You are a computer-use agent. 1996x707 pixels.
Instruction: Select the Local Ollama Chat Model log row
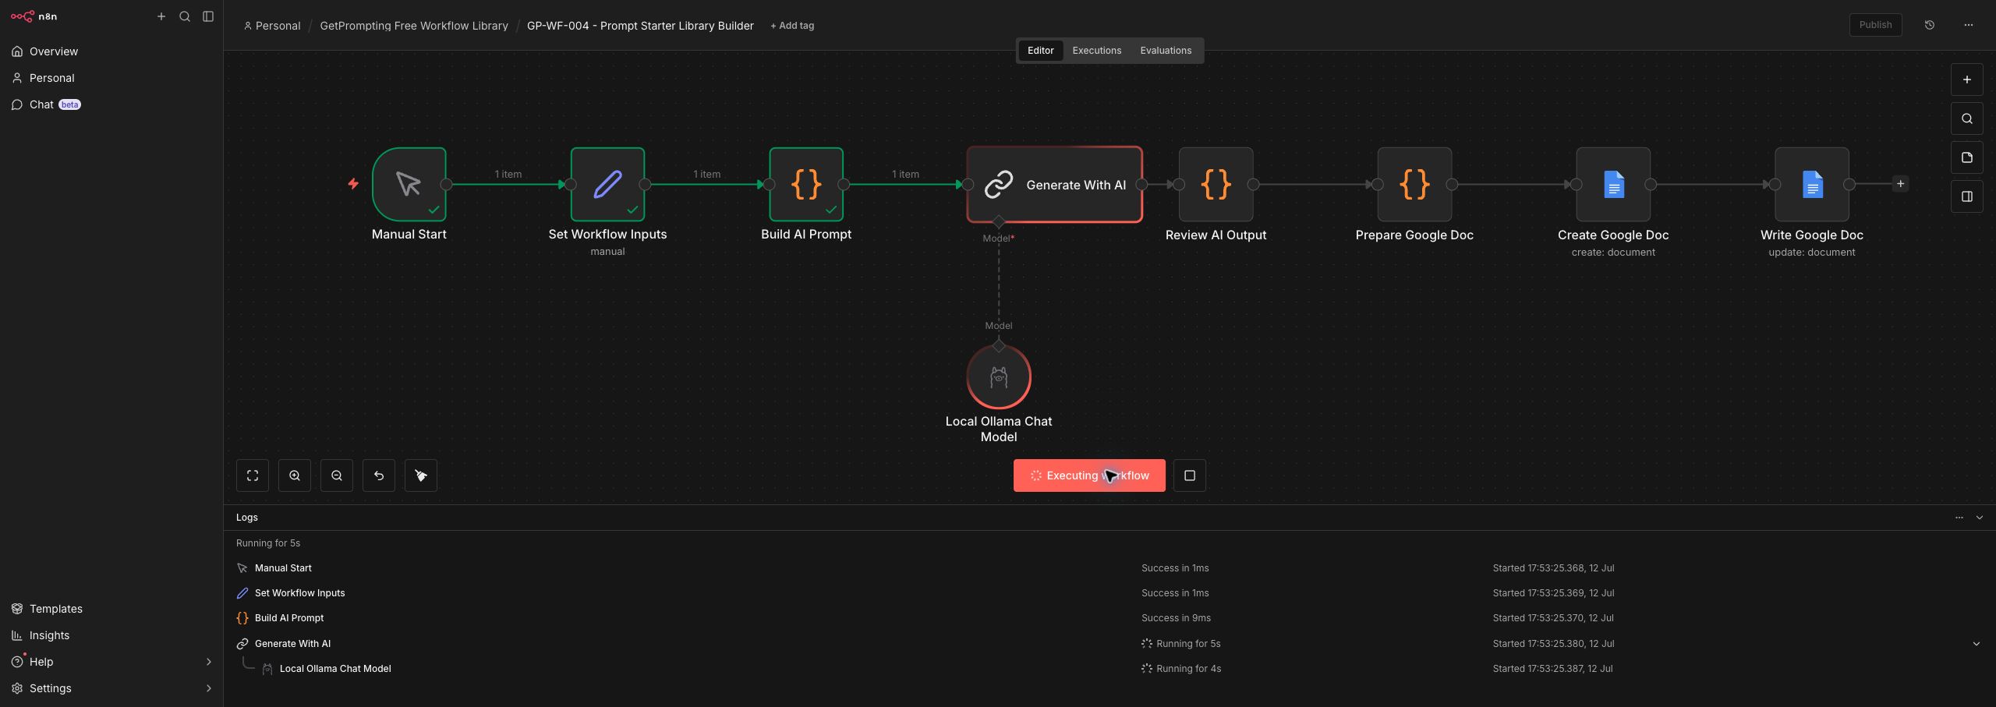1109,669
